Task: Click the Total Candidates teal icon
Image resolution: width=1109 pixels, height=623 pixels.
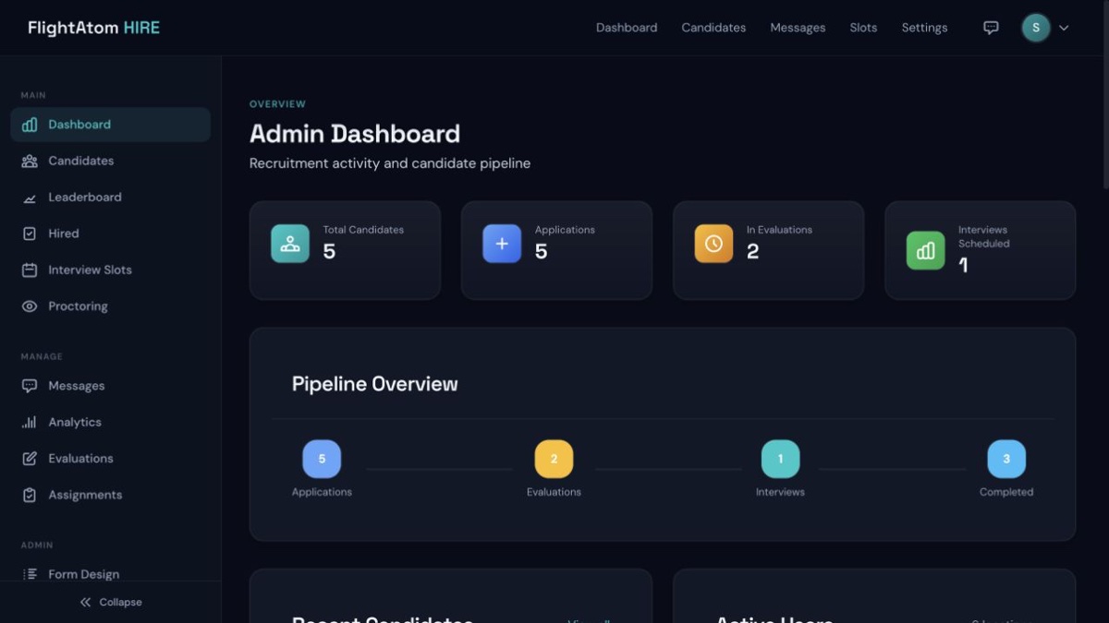Action: [x=290, y=244]
